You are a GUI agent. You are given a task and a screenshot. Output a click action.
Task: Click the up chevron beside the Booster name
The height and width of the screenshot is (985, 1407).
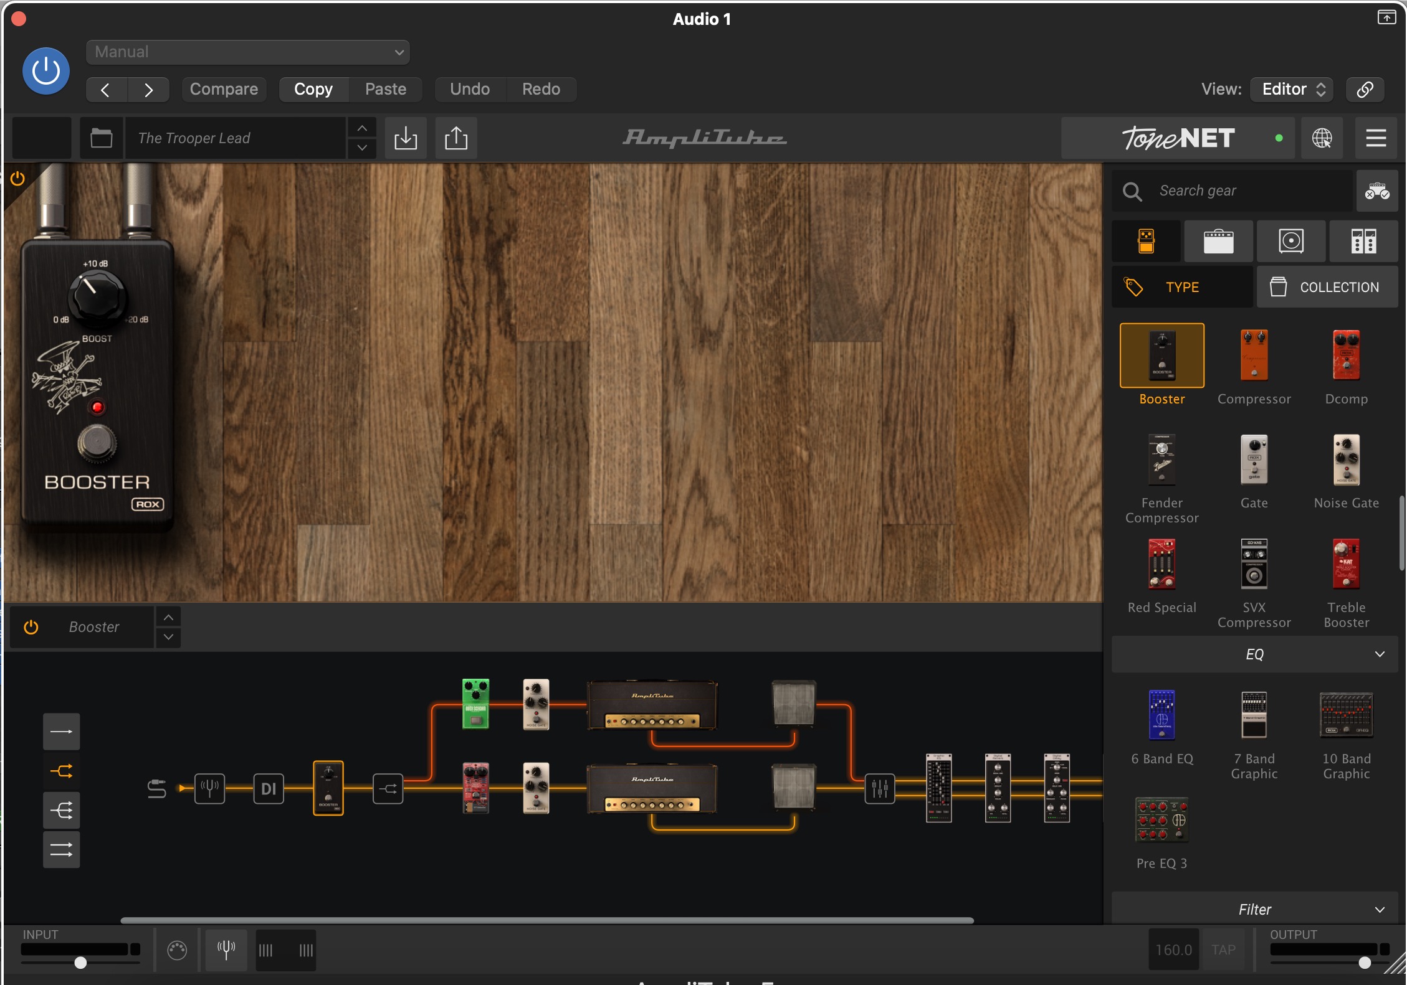(168, 617)
